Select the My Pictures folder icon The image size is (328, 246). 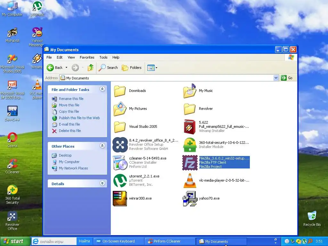pos(120,109)
